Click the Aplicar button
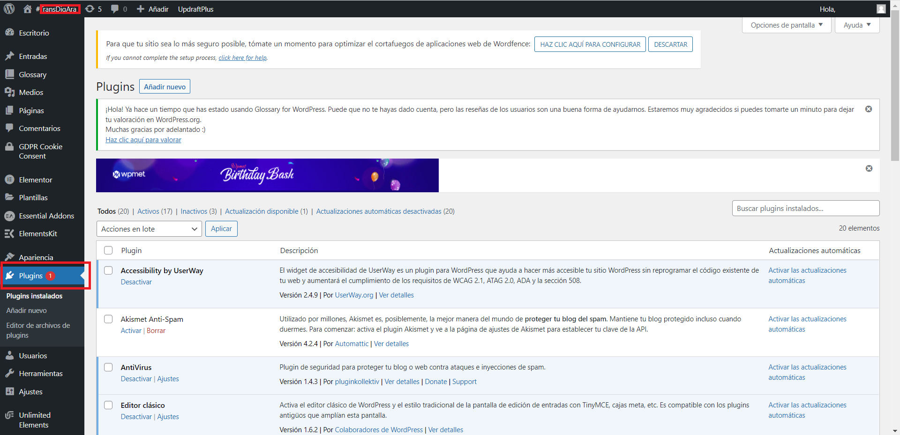 point(221,229)
